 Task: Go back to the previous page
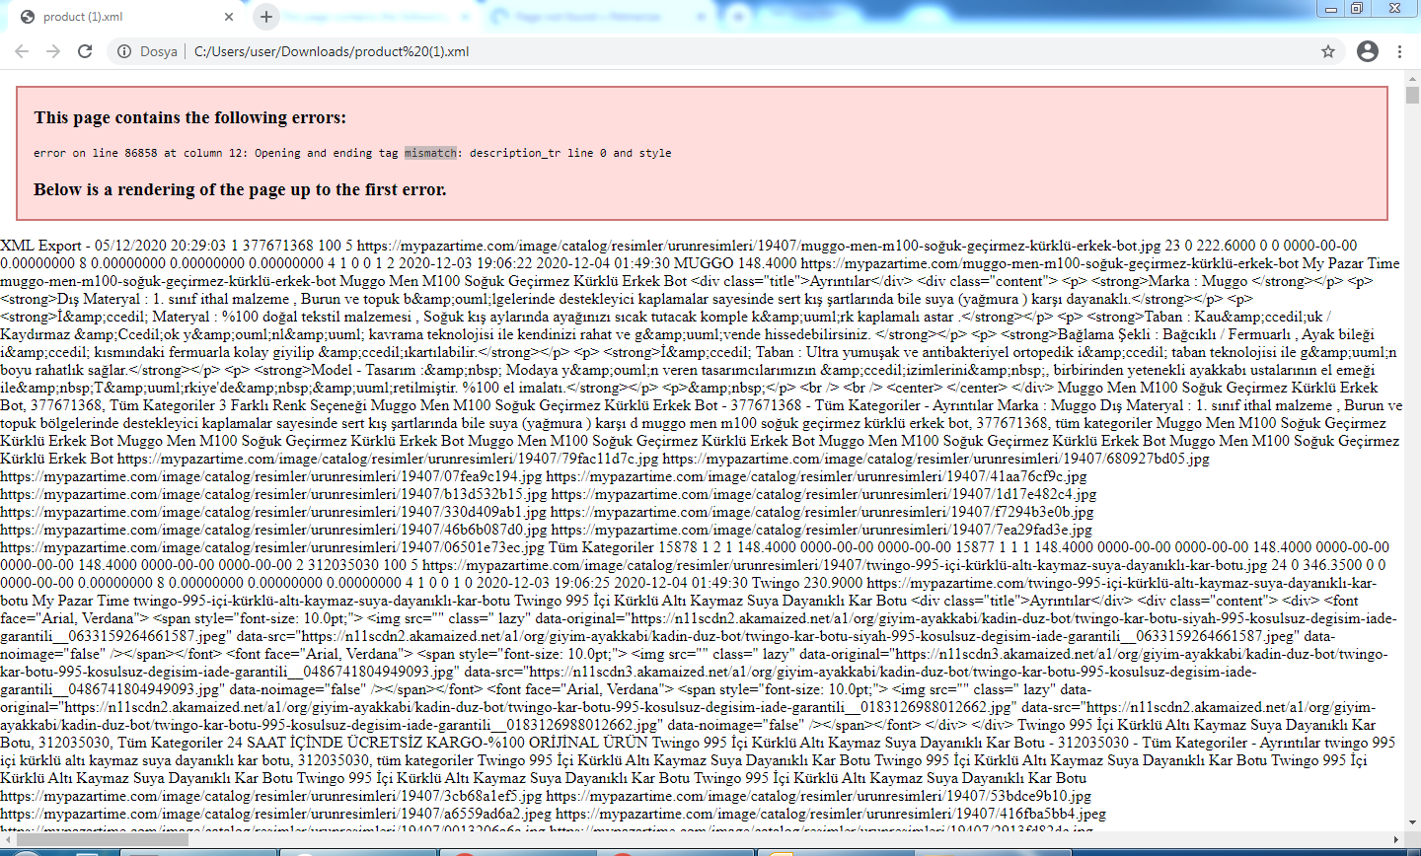coord(22,51)
